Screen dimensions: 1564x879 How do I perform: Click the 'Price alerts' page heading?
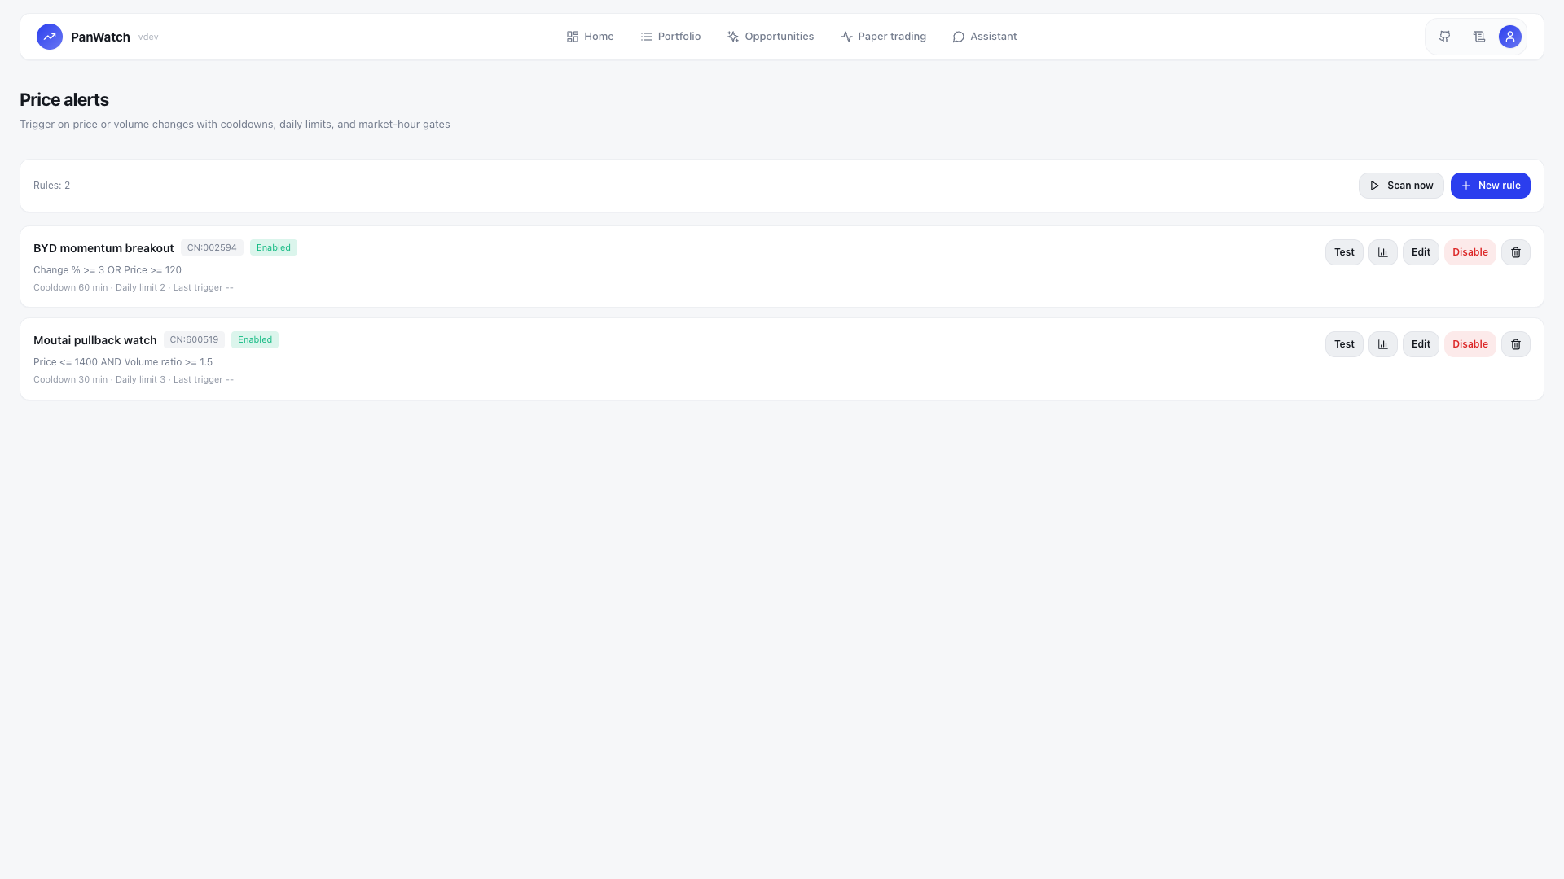64,99
